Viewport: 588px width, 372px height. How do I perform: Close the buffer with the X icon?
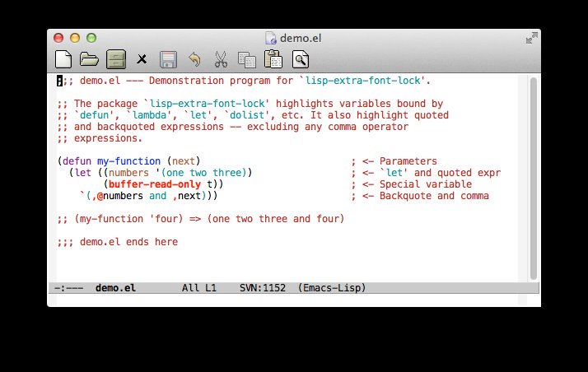[x=142, y=59]
